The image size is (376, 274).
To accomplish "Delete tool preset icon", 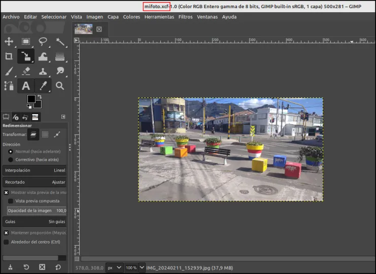I will pos(42,267).
